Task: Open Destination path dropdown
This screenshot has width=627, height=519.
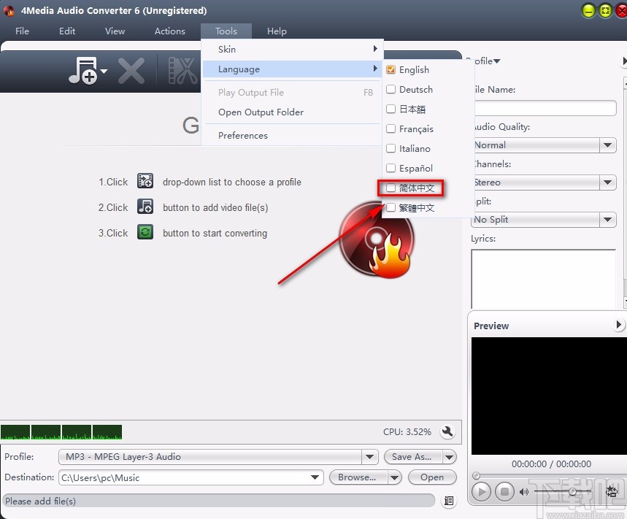Action: [315, 477]
